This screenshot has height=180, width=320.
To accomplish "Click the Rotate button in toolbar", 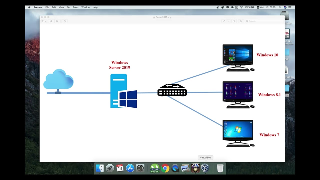I will [234, 21].
